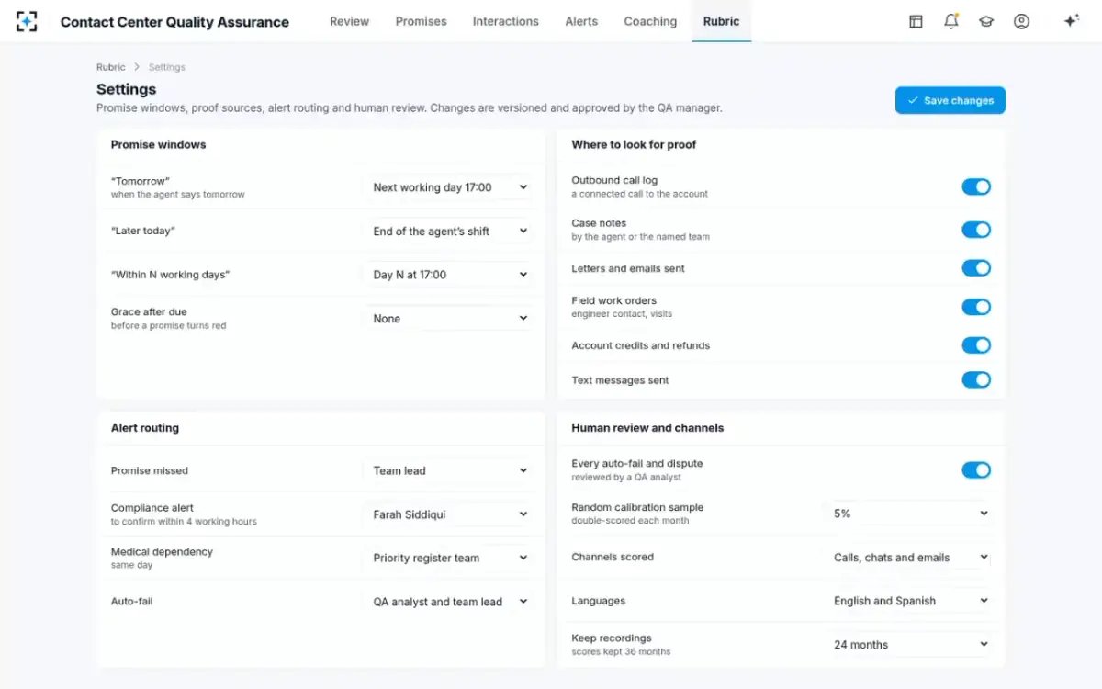Click "scores kept 36 months" note
This screenshot has width=1102, height=689.
[x=621, y=651]
